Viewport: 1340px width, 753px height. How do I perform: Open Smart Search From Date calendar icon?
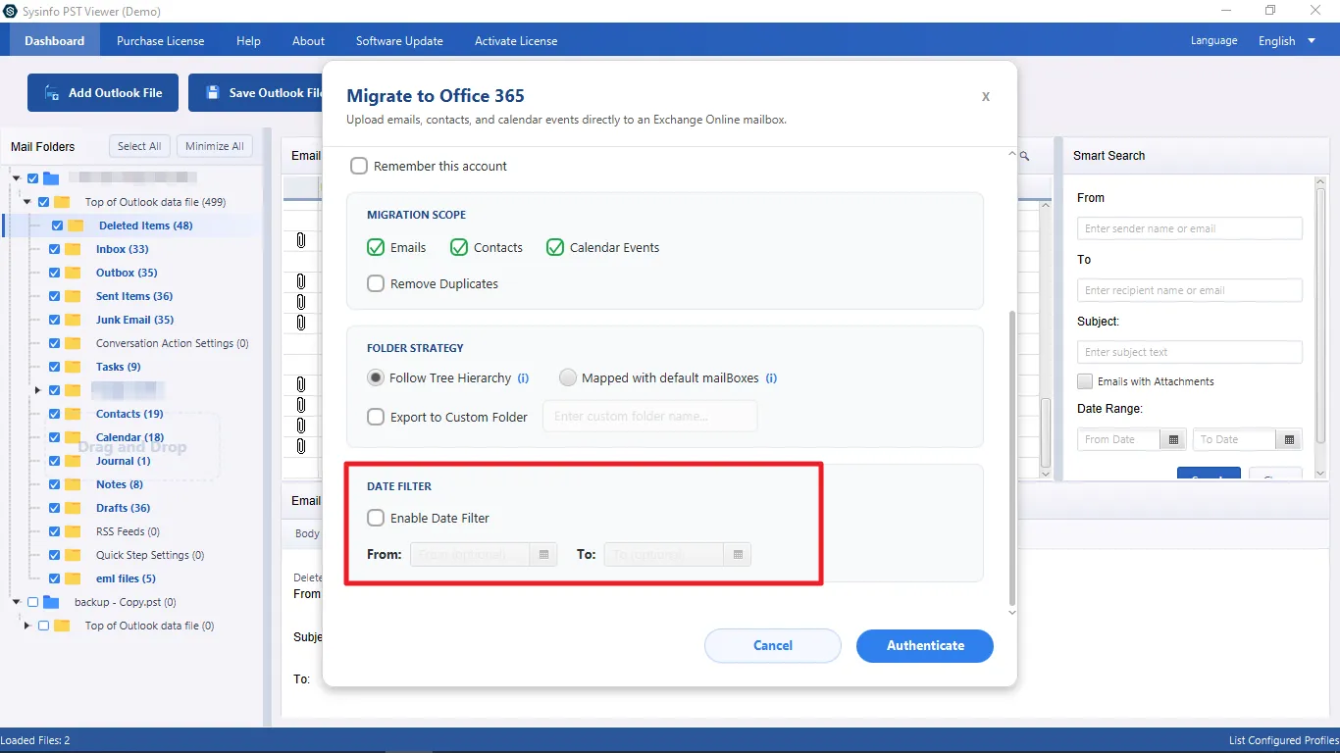(1172, 439)
